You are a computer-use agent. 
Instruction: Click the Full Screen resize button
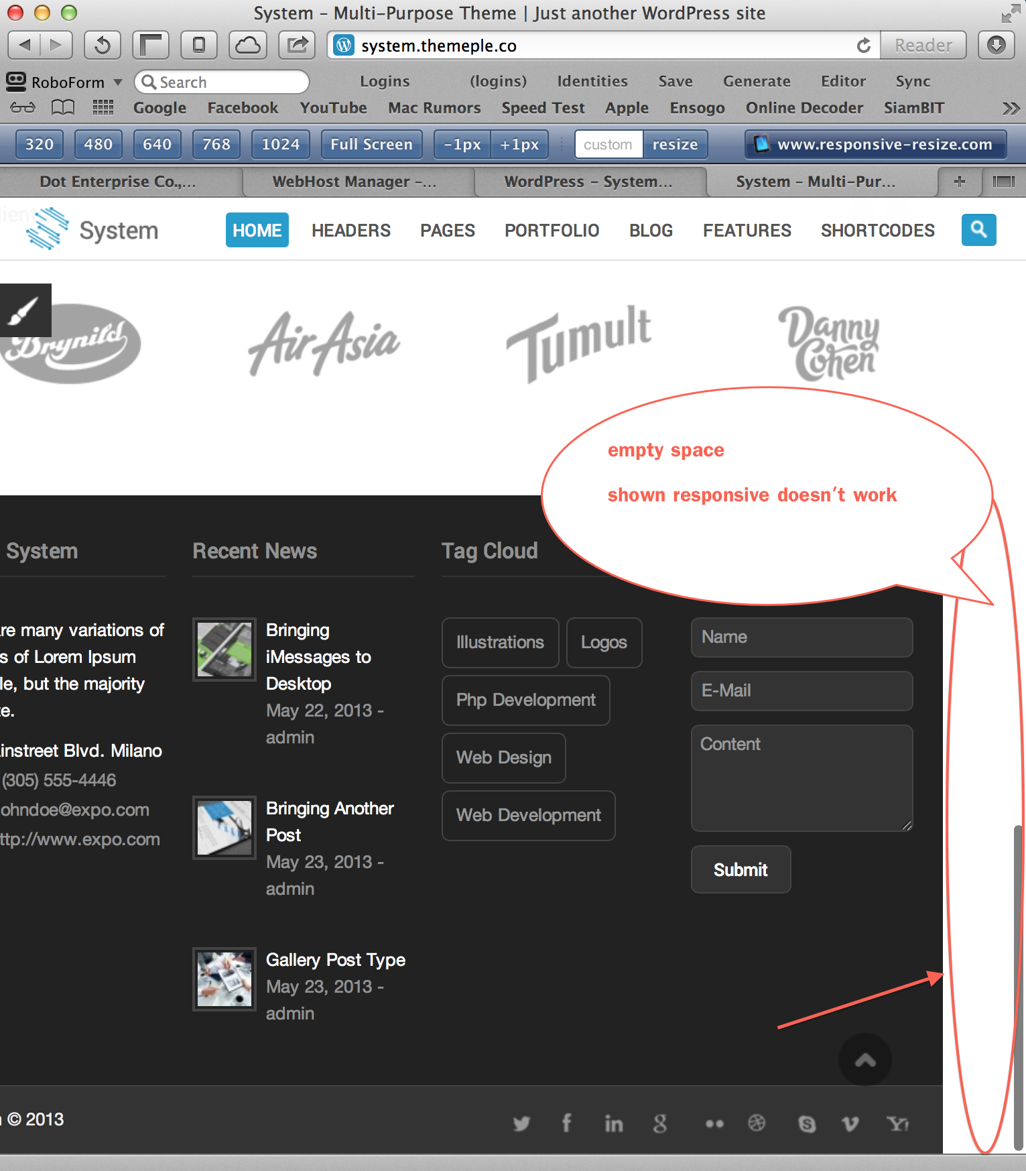(372, 144)
